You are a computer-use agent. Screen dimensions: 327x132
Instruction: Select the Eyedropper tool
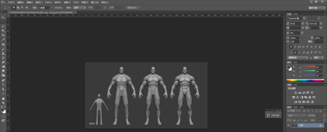click(x=3, y=39)
